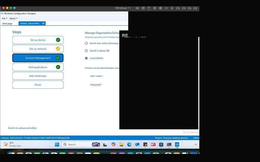Click the sound speaker icon in VM toolbar
This screenshot has width=260, height=162.
click(x=166, y=8)
